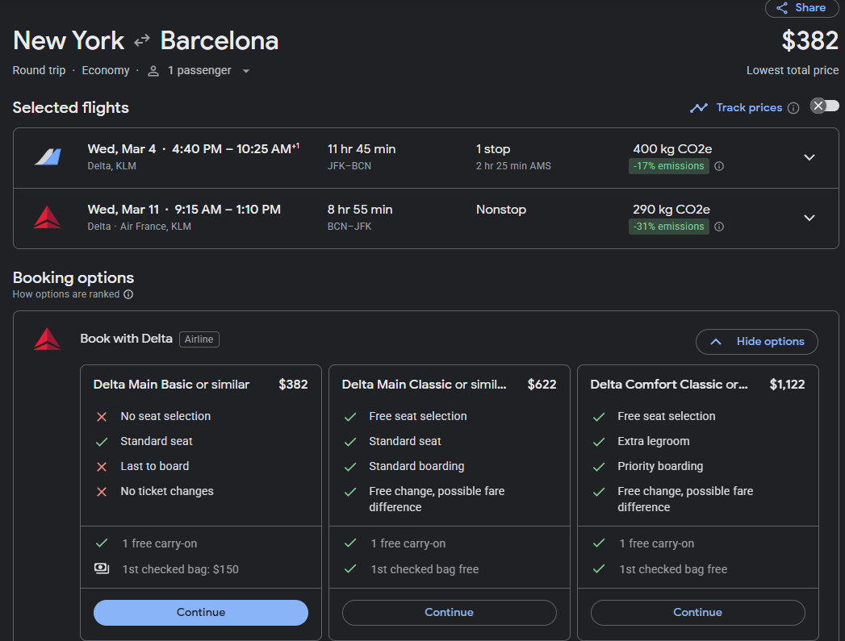Click the round-trip arrows between New York and Barcelona
845x641 pixels.
tap(142, 41)
